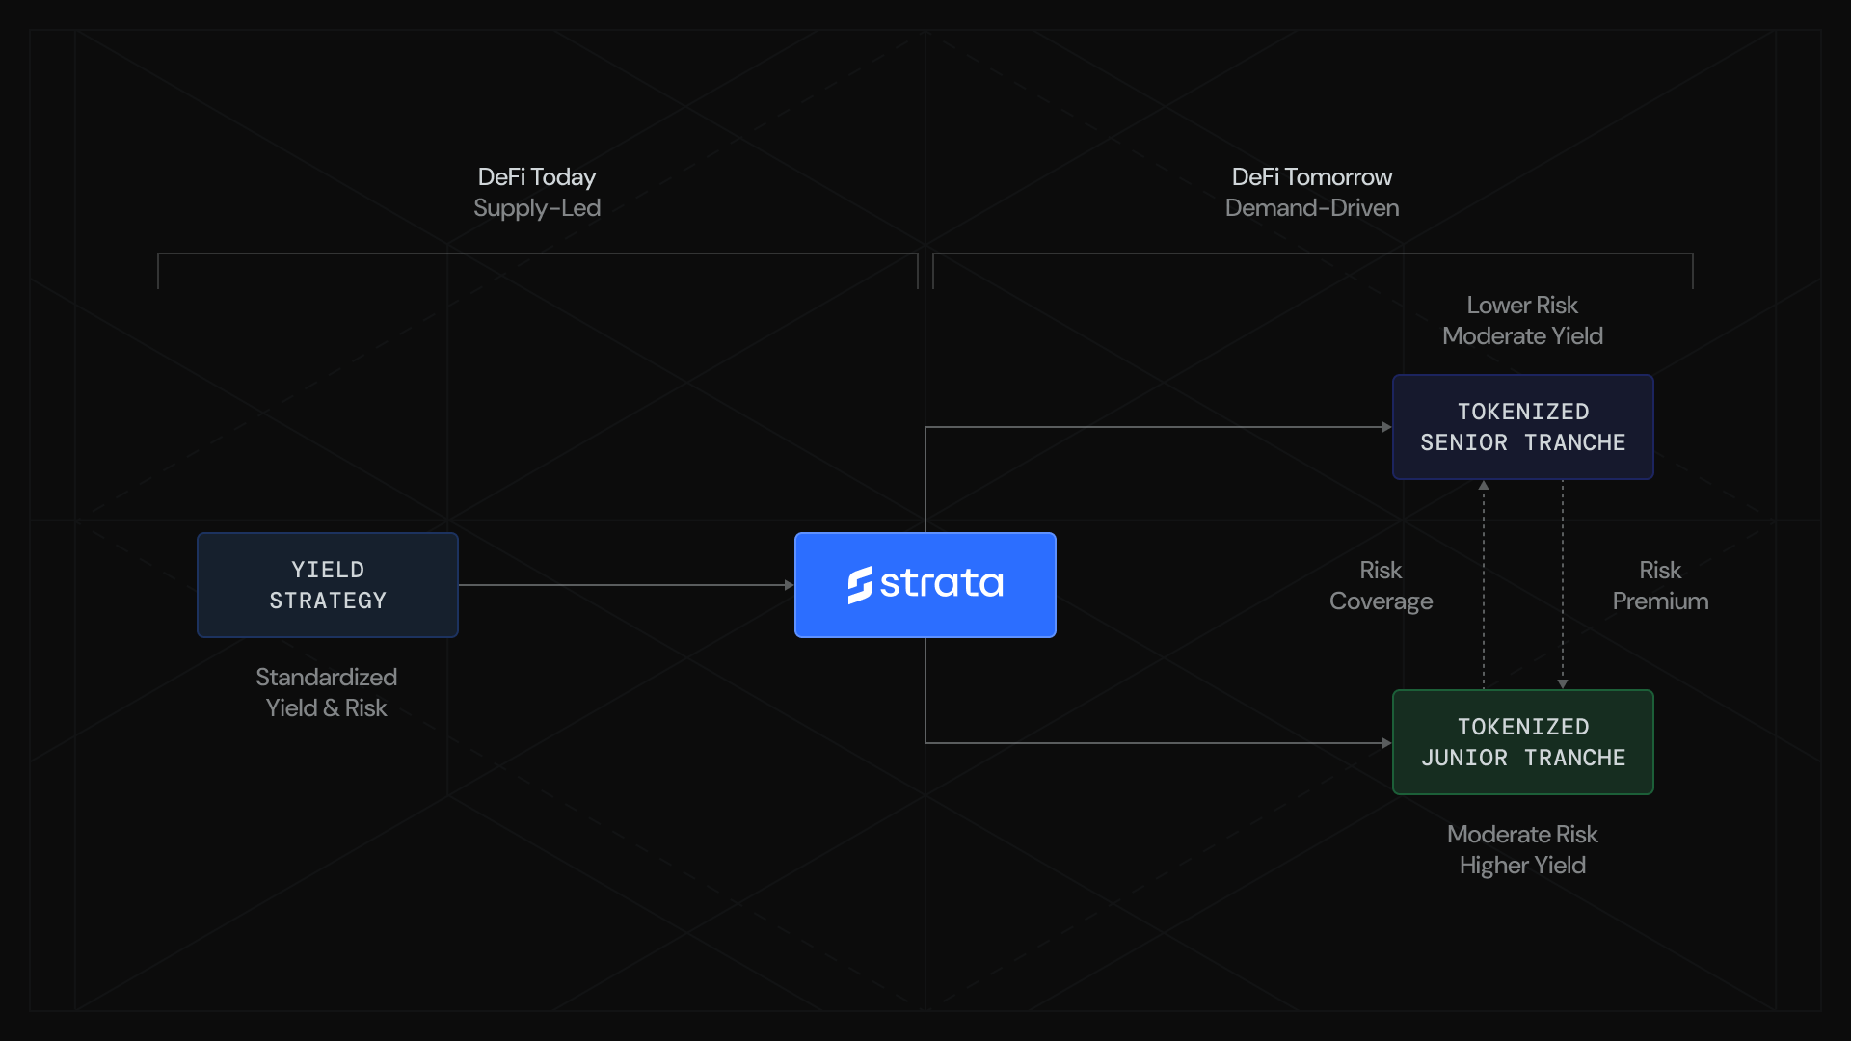This screenshot has width=1851, height=1041.
Task: Click the Strata logo icon
Action: [860, 585]
